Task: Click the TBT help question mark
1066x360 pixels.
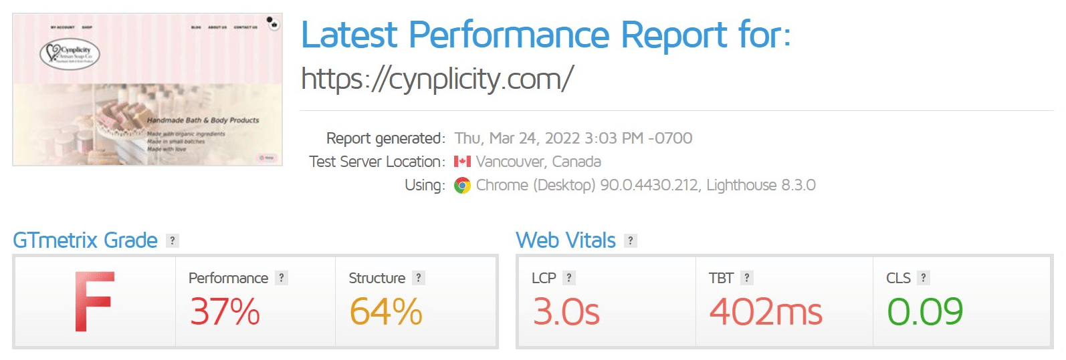Action: [747, 278]
